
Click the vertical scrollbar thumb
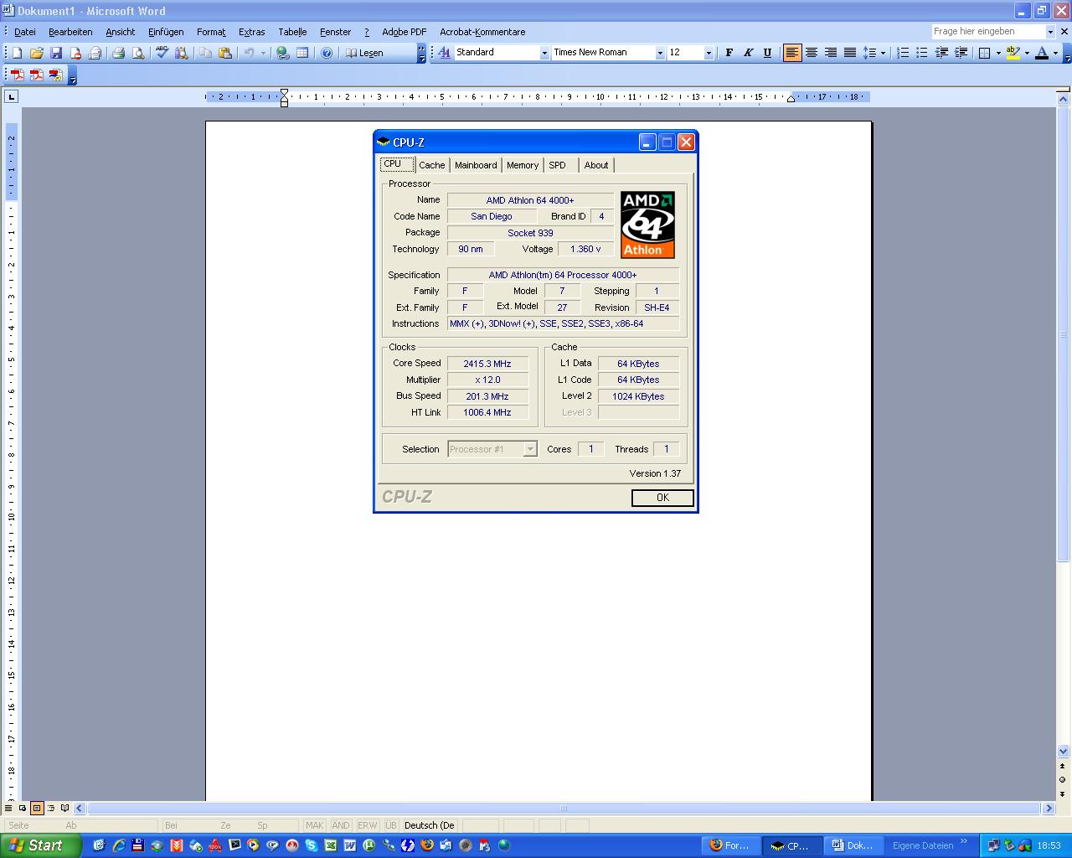pos(1064,333)
